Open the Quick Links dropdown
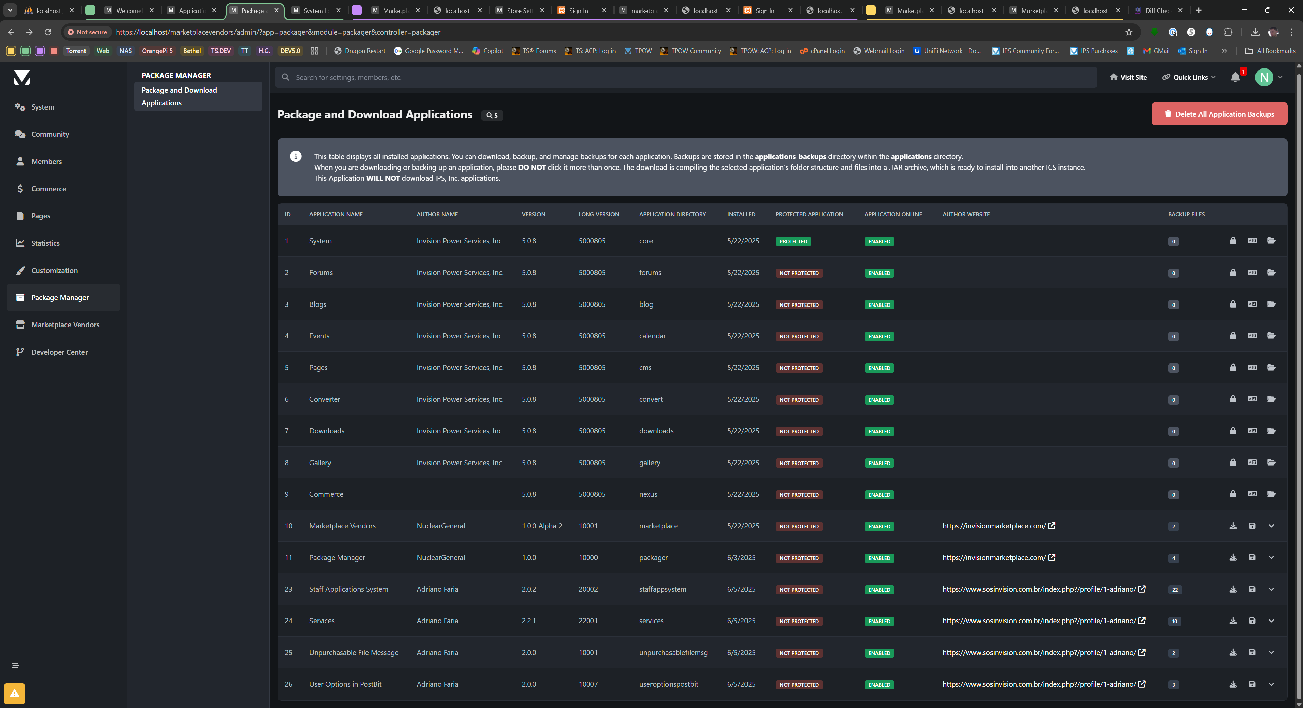This screenshot has width=1303, height=708. [1189, 77]
